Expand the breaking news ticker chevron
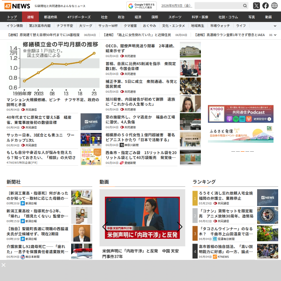The height and width of the screenshot is (281, 281). tap(275, 35)
